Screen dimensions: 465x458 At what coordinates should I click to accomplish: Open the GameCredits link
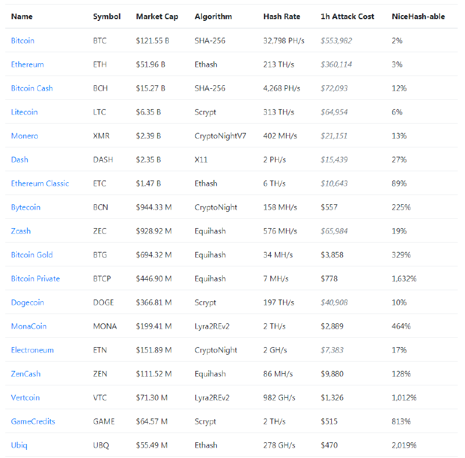[33, 421]
